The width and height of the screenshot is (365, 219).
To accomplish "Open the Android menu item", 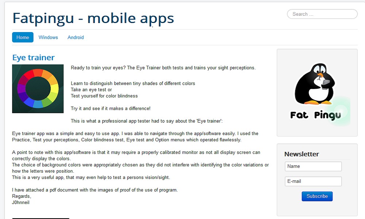I will pos(76,37).
